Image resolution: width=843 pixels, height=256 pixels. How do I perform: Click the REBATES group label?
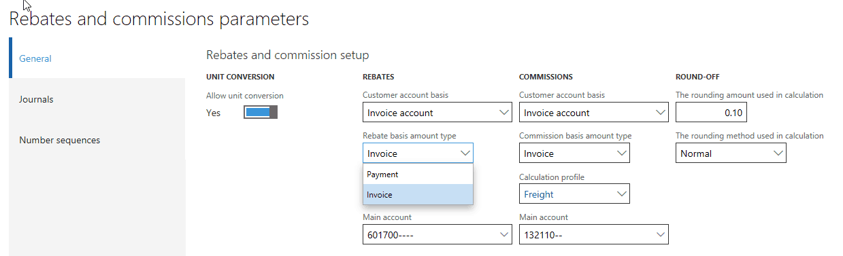click(378, 77)
